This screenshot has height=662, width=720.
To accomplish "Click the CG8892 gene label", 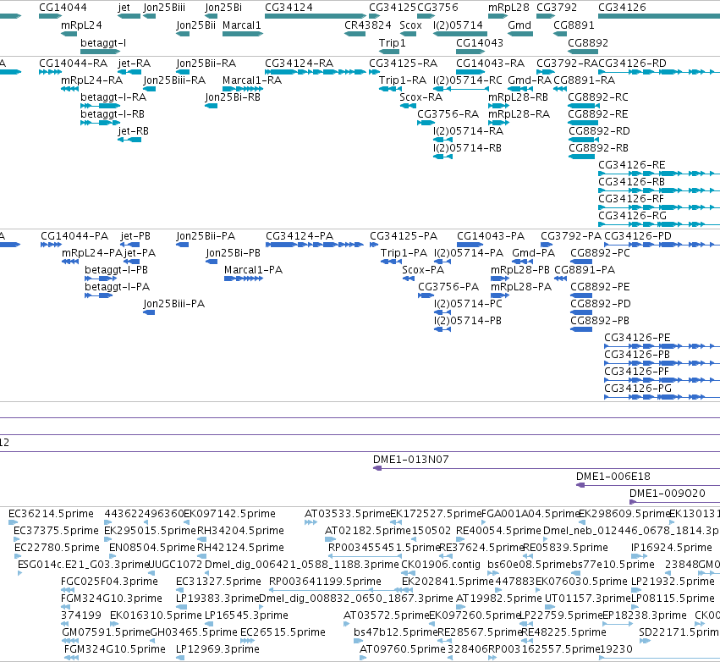I will pyautogui.click(x=588, y=42).
